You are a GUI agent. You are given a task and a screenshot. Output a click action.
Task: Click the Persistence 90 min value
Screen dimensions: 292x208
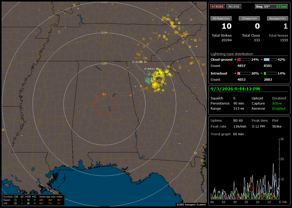point(239,103)
